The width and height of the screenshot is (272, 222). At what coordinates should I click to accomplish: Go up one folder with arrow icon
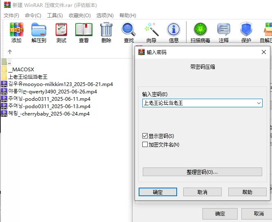10,52
